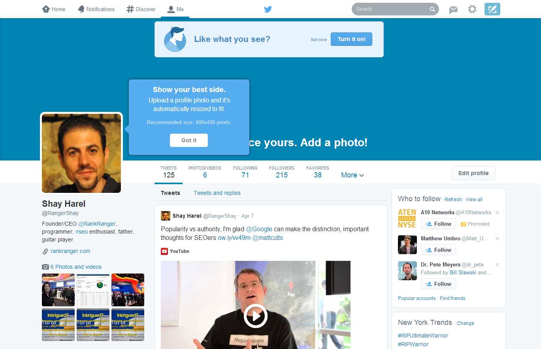This screenshot has height=349, width=541.
Task: Dismiss Matthew Umbro suggestion
Action: click(x=498, y=239)
